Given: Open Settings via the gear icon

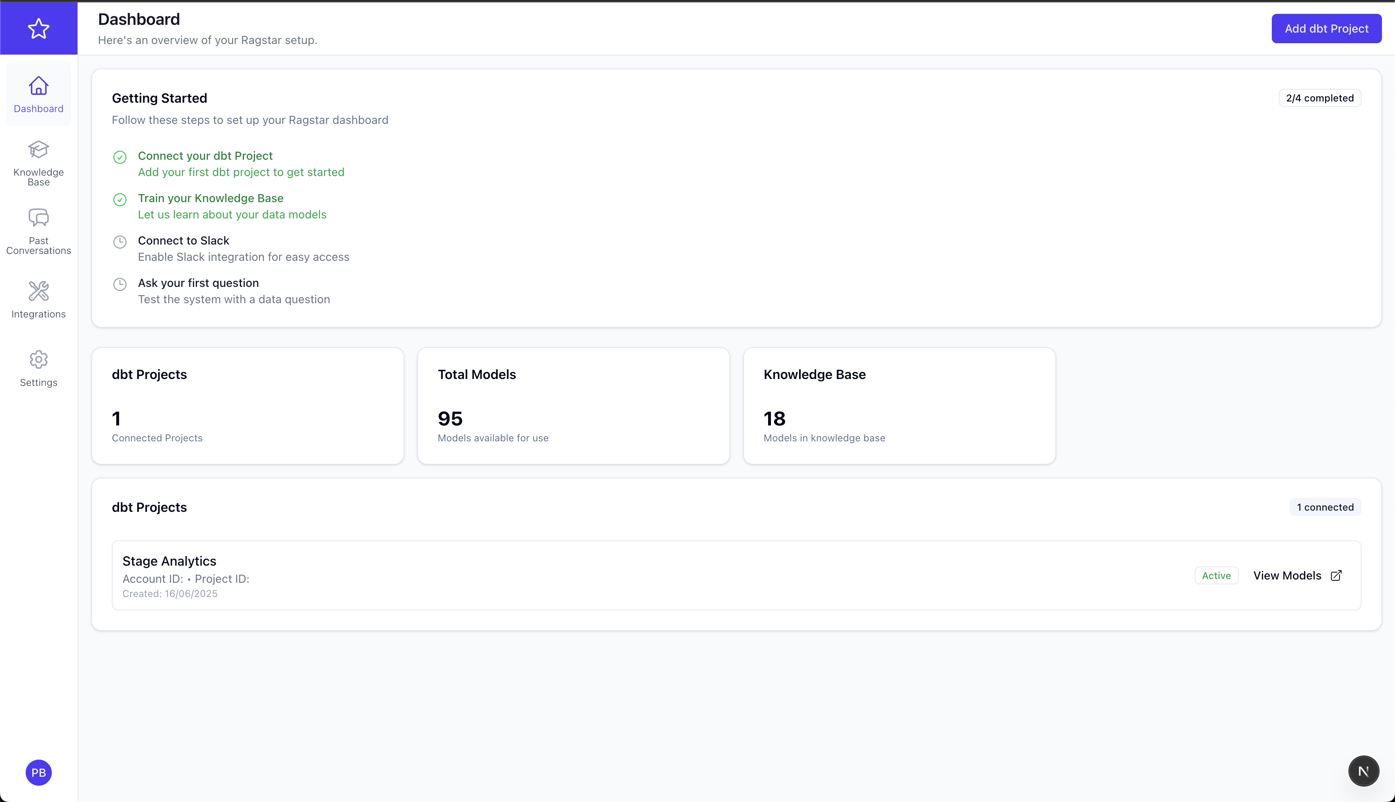Looking at the screenshot, I should tap(39, 360).
